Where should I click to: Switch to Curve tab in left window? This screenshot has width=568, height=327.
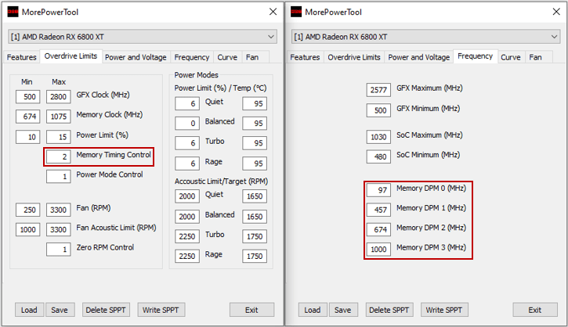[227, 57]
